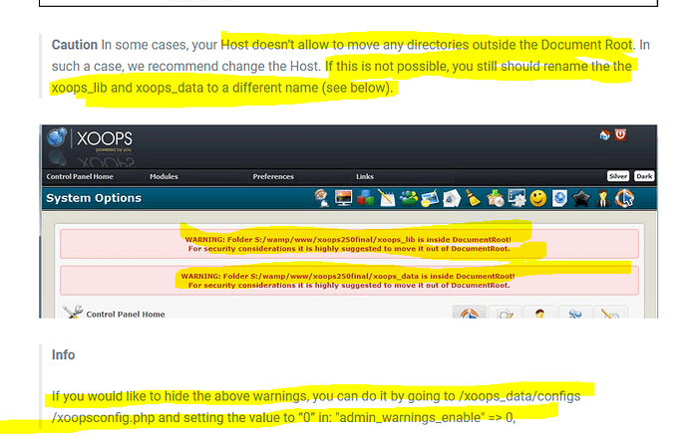Screen dimensions: 688x437
Task: Switch to the Silver theme
Action: [618, 176]
